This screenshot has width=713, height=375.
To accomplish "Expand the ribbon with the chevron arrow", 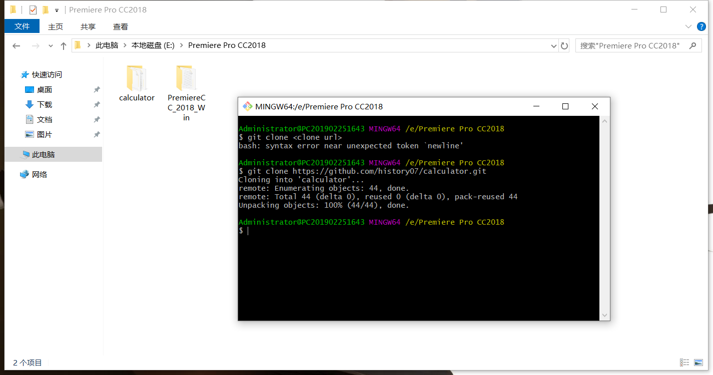I will 688,26.
